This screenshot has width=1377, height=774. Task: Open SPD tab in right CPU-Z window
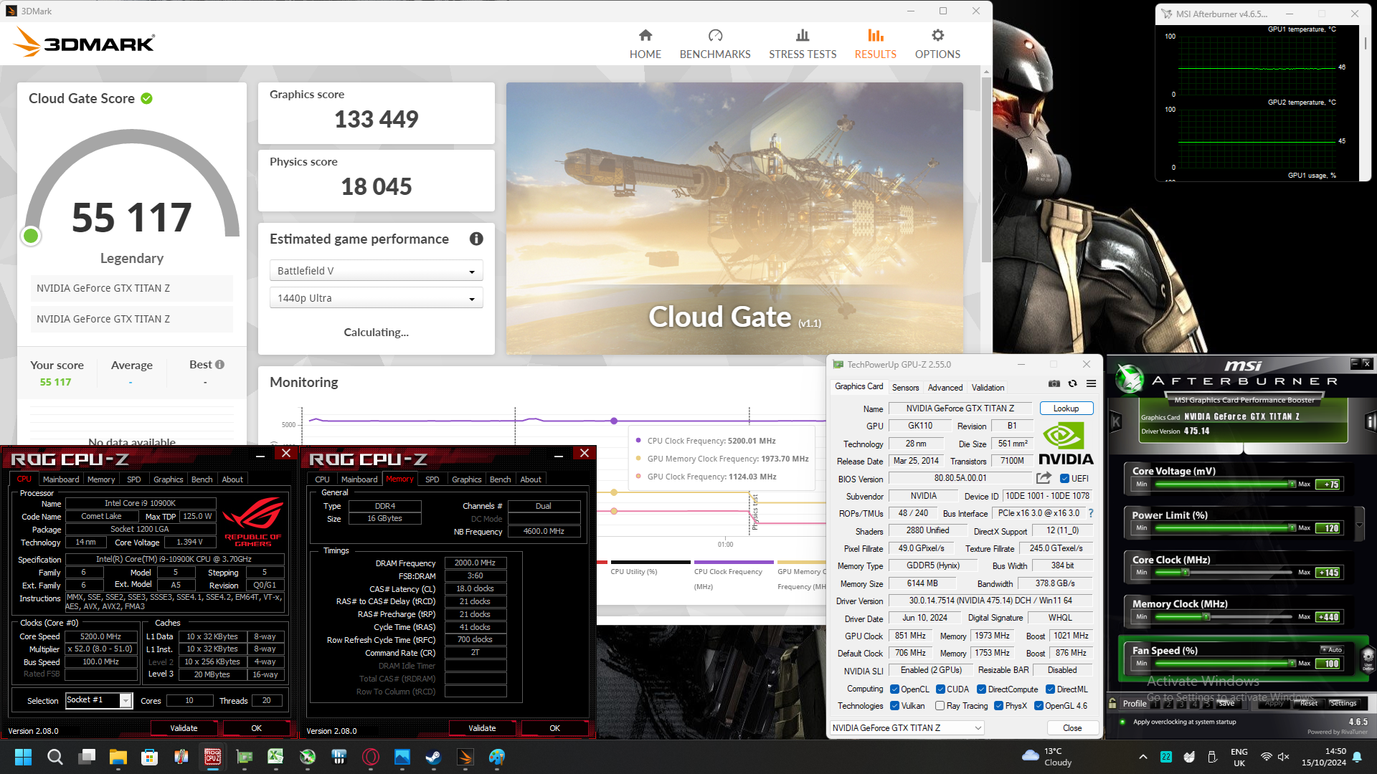[432, 479]
